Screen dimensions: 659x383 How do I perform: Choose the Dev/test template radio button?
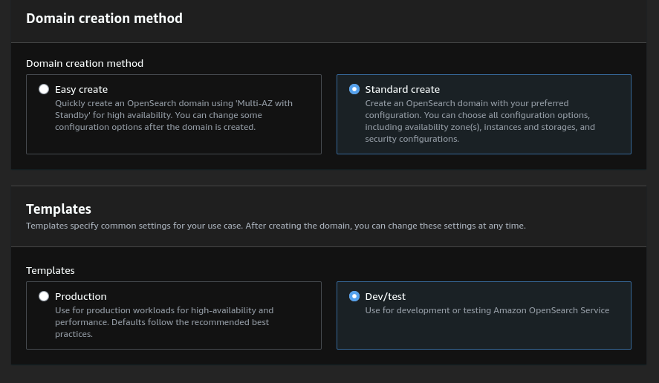pos(354,296)
